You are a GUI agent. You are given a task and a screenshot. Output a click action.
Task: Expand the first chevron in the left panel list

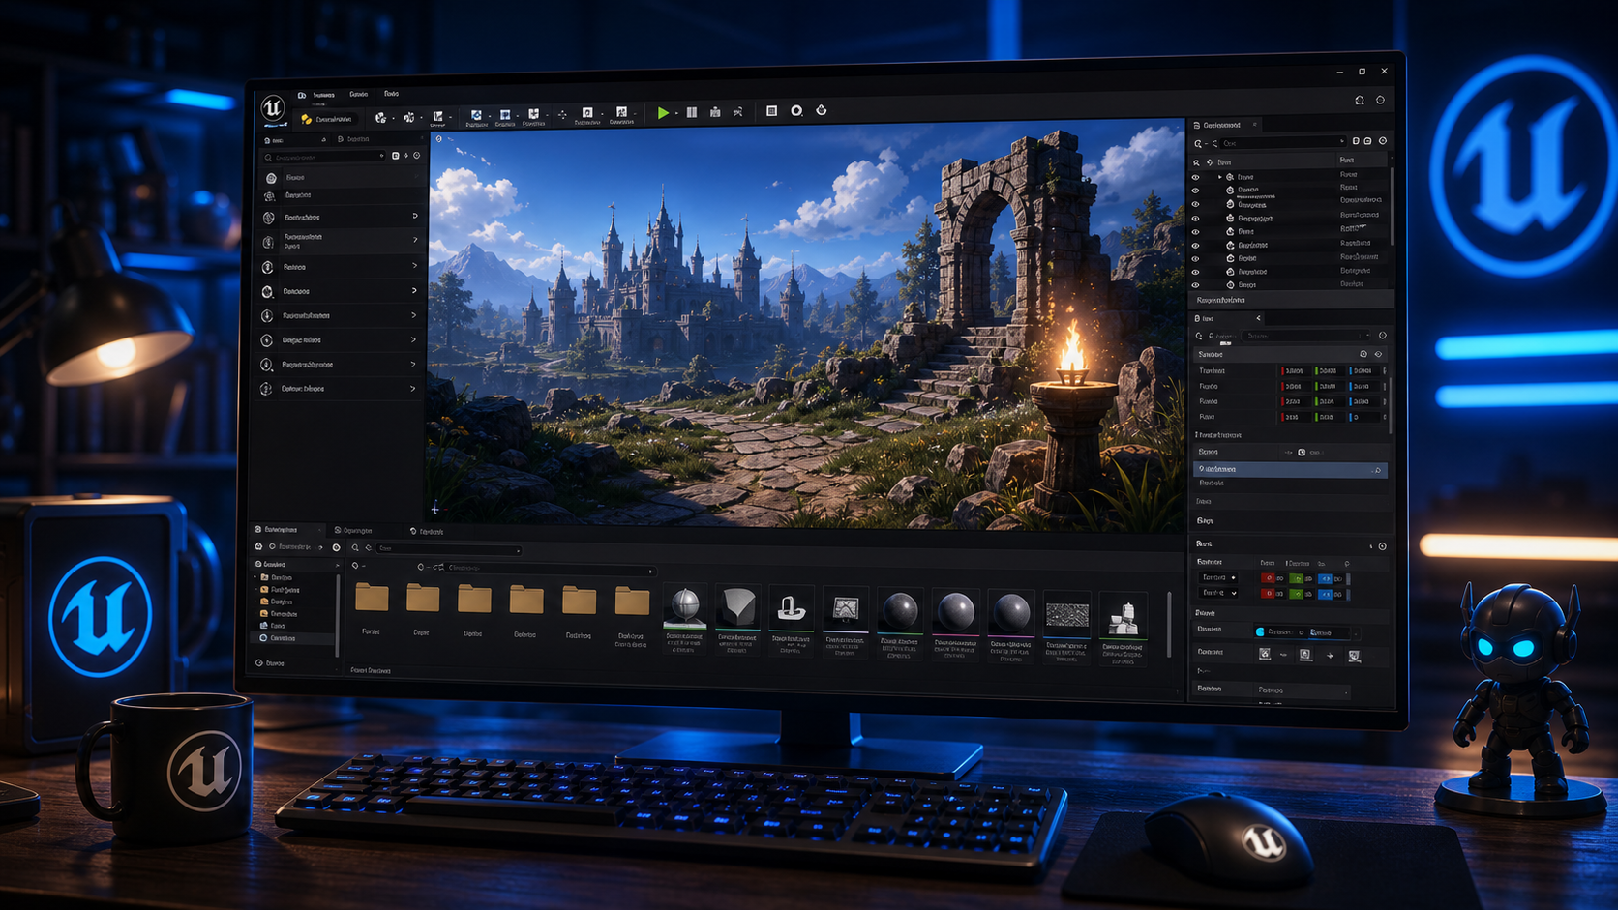pos(415,216)
